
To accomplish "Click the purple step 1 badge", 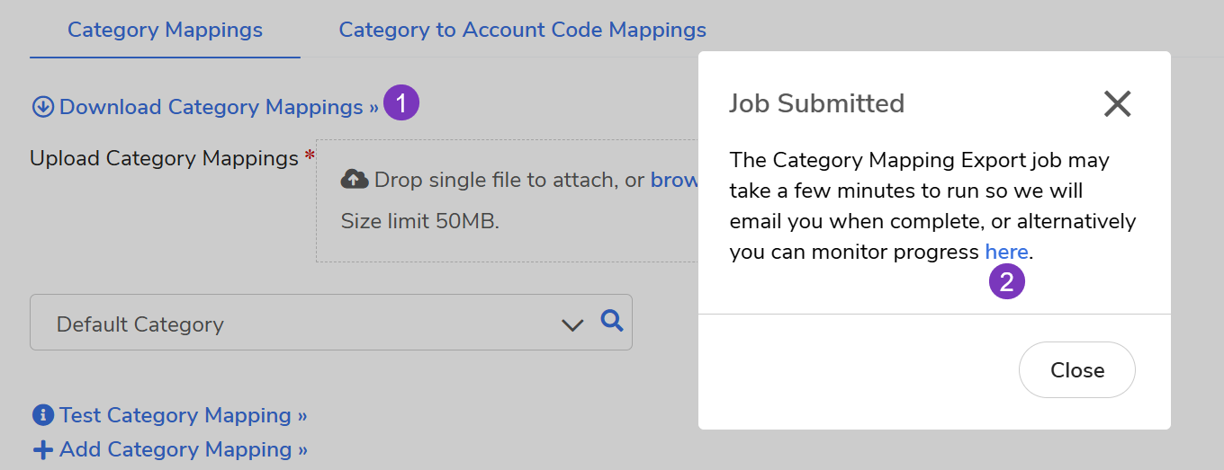I will click(x=401, y=102).
